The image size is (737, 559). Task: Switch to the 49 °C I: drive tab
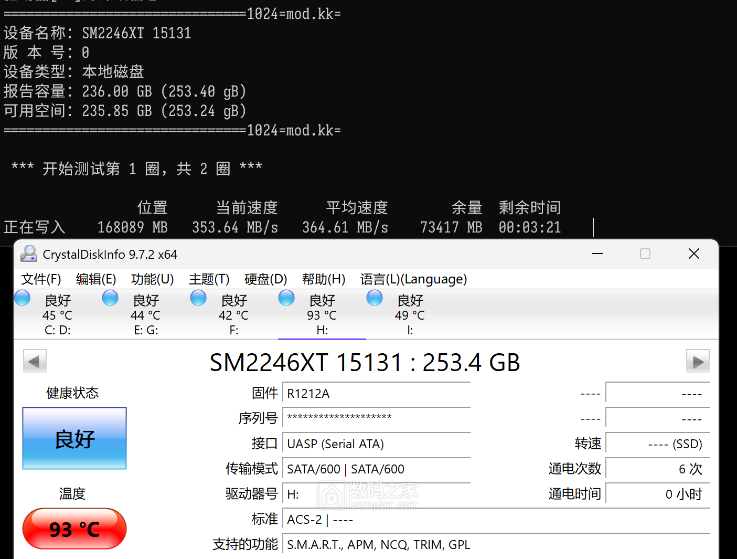[x=410, y=314]
